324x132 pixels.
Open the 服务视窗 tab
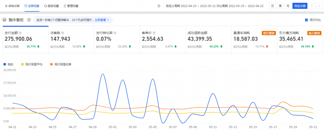tap(51, 6)
